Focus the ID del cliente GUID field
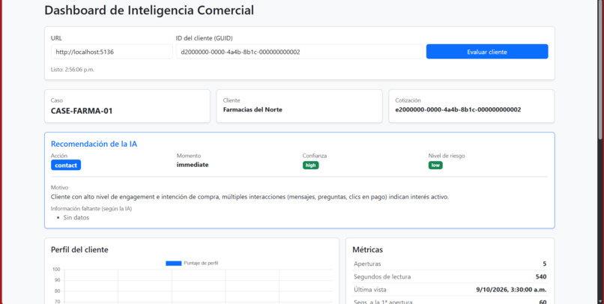 pos(299,52)
